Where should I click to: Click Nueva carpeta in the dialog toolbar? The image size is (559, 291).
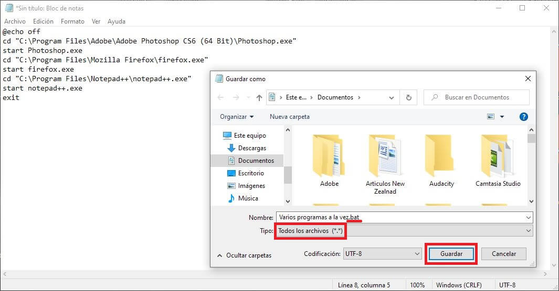pyautogui.click(x=290, y=117)
